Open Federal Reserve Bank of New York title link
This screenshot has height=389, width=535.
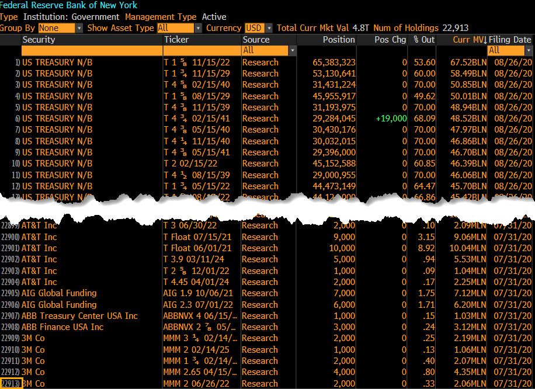69,5
